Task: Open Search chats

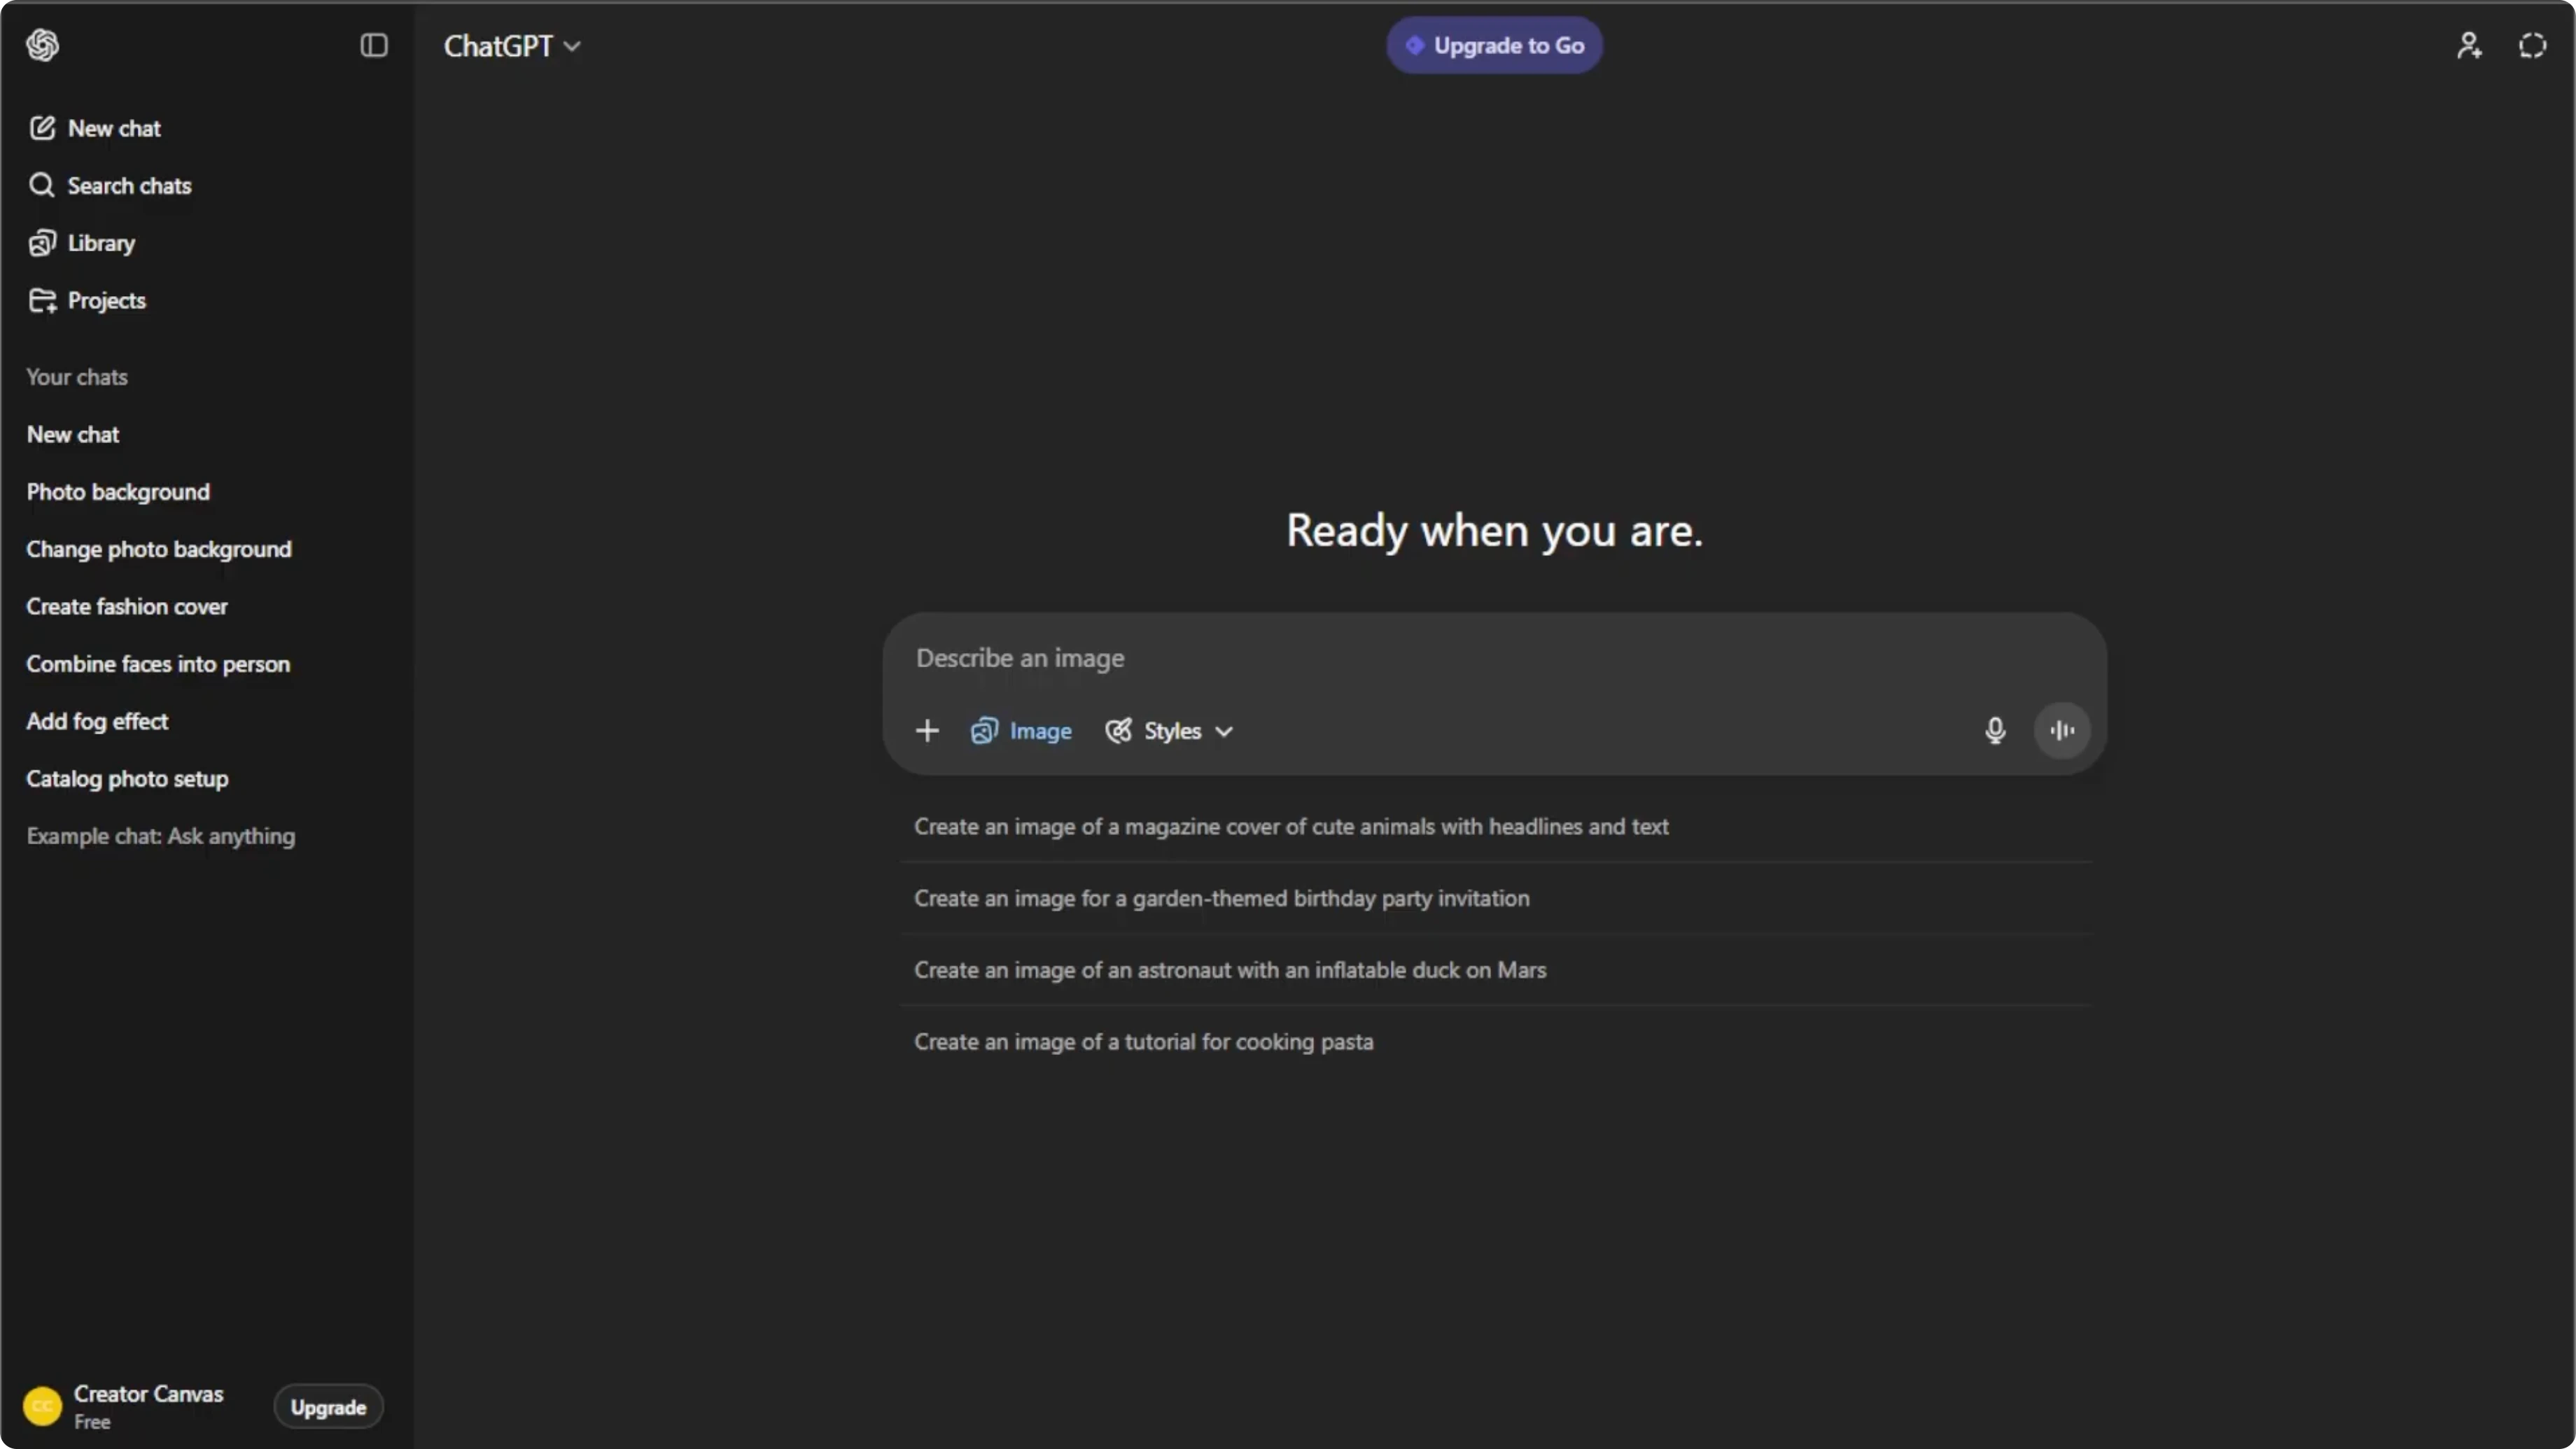Action: [x=206, y=186]
